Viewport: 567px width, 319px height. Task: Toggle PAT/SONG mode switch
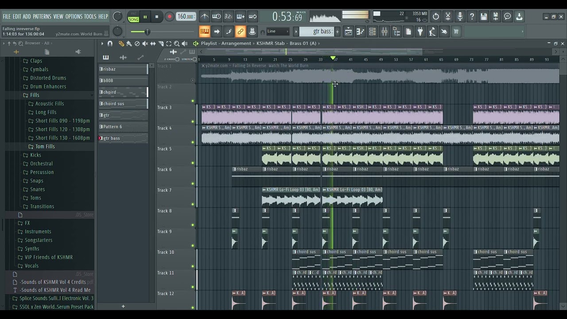tap(133, 17)
